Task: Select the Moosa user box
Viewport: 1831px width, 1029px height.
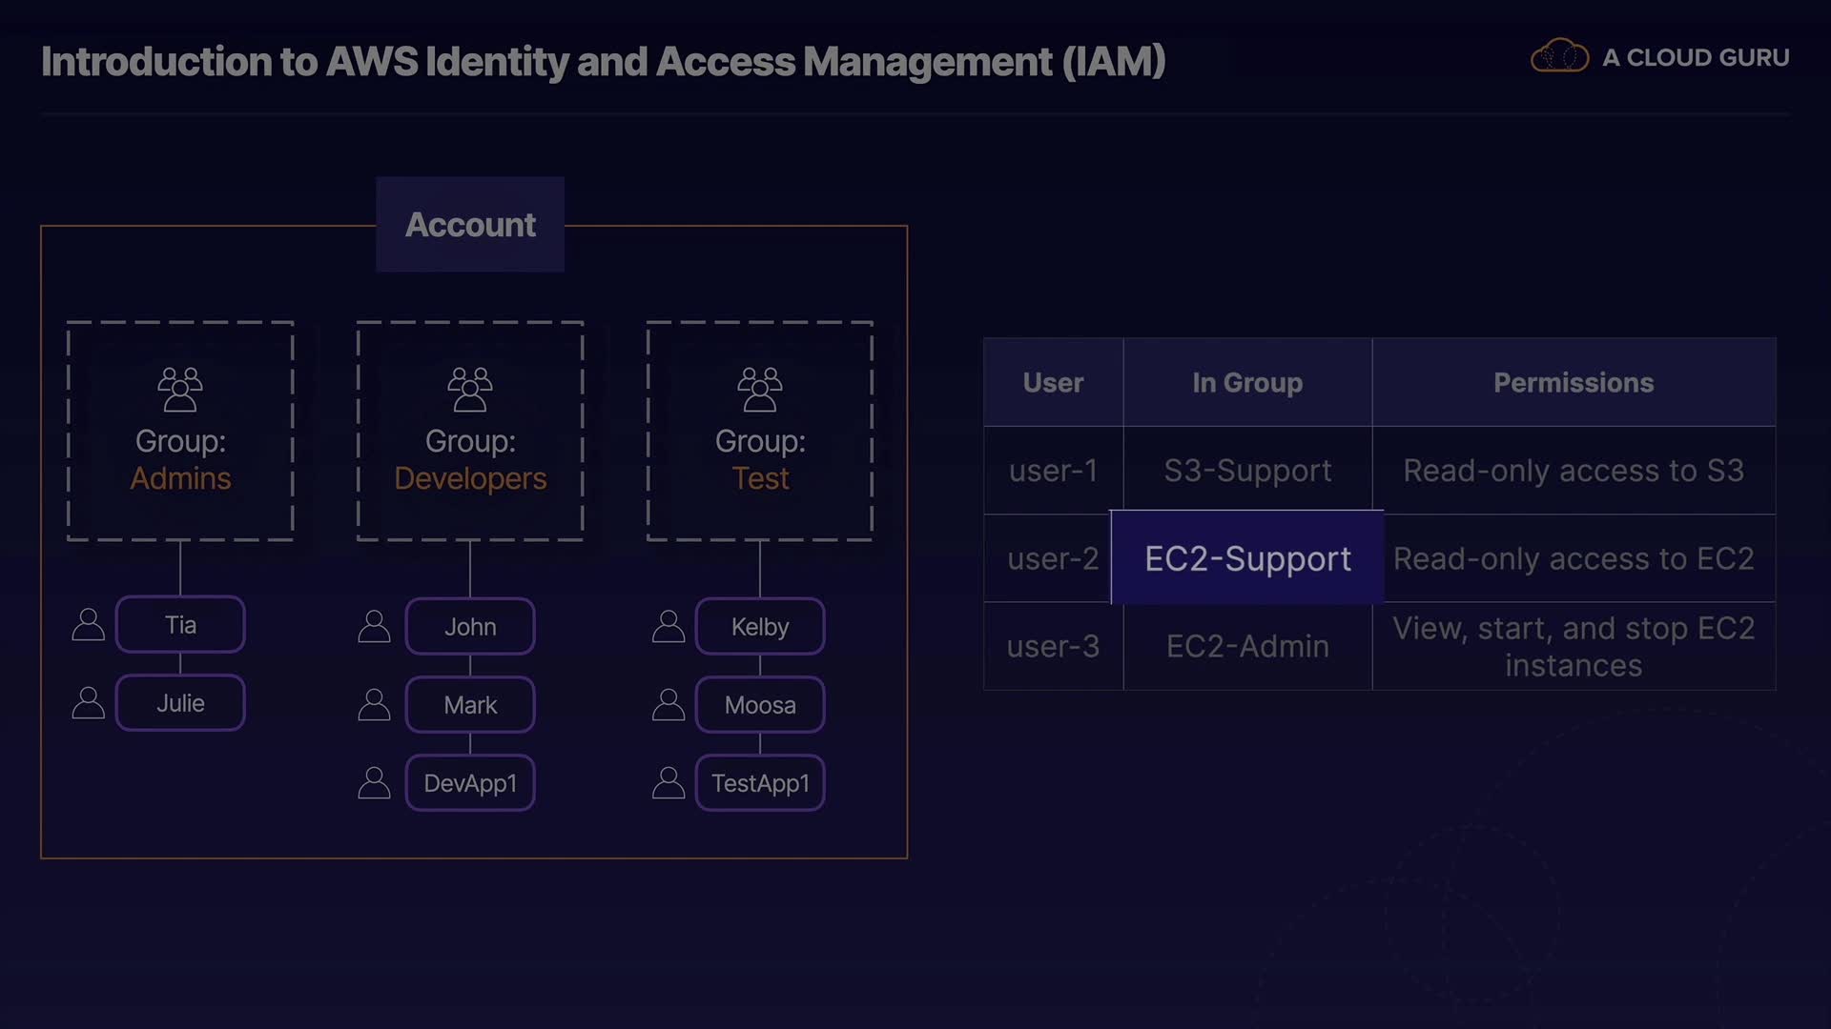Action: pyautogui.click(x=760, y=705)
